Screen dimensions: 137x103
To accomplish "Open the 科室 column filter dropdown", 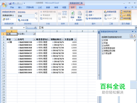I will tap(16, 39).
